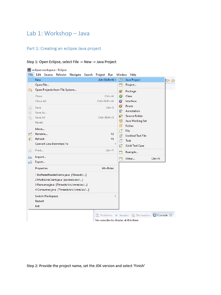This screenshot has width=221, height=295.
Task: Click the green Class icon
Action: tap(121, 96)
